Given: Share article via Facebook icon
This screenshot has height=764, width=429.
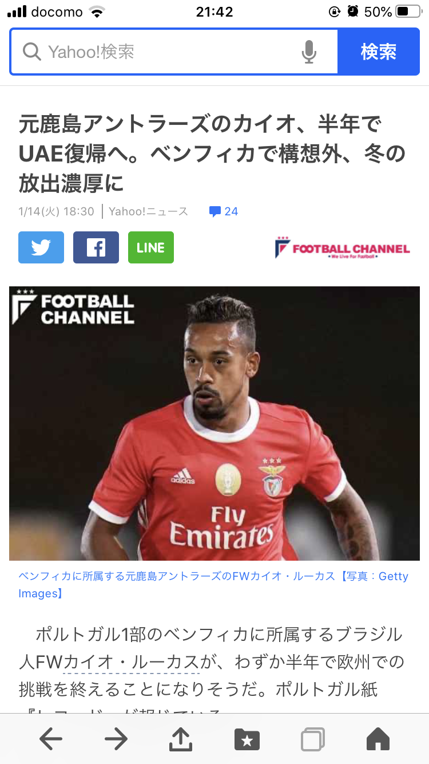Looking at the screenshot, I should pyautogui.click(x=96, y=247).
